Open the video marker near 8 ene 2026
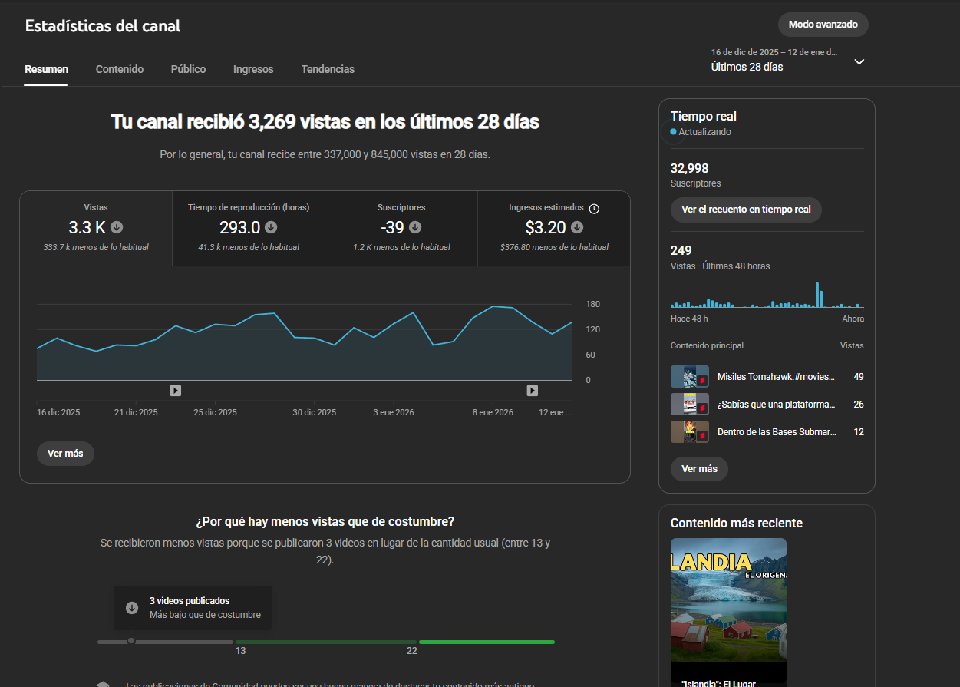The image size is (960, 687). [x=532, y=391]
